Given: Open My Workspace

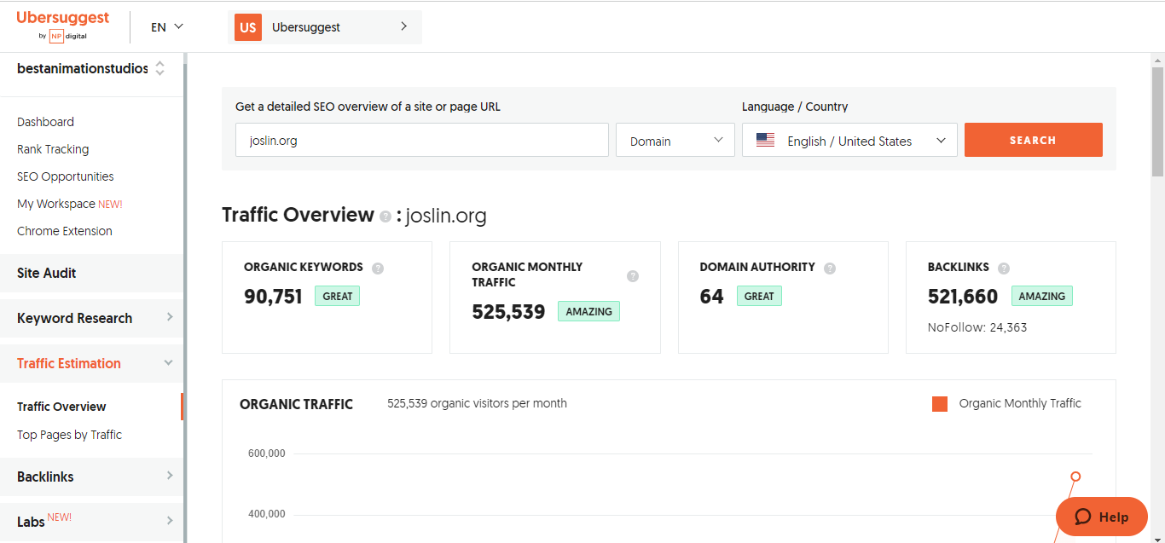Looking at the screenshot, I should click(x=56, y=204).
